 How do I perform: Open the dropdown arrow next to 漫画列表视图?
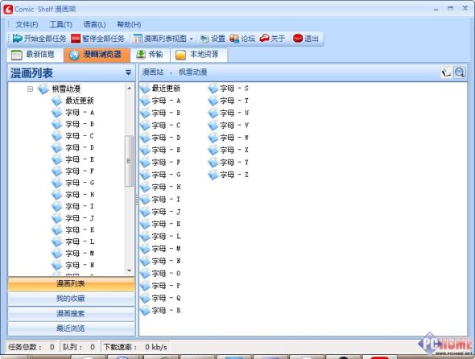tap(191, 39)
